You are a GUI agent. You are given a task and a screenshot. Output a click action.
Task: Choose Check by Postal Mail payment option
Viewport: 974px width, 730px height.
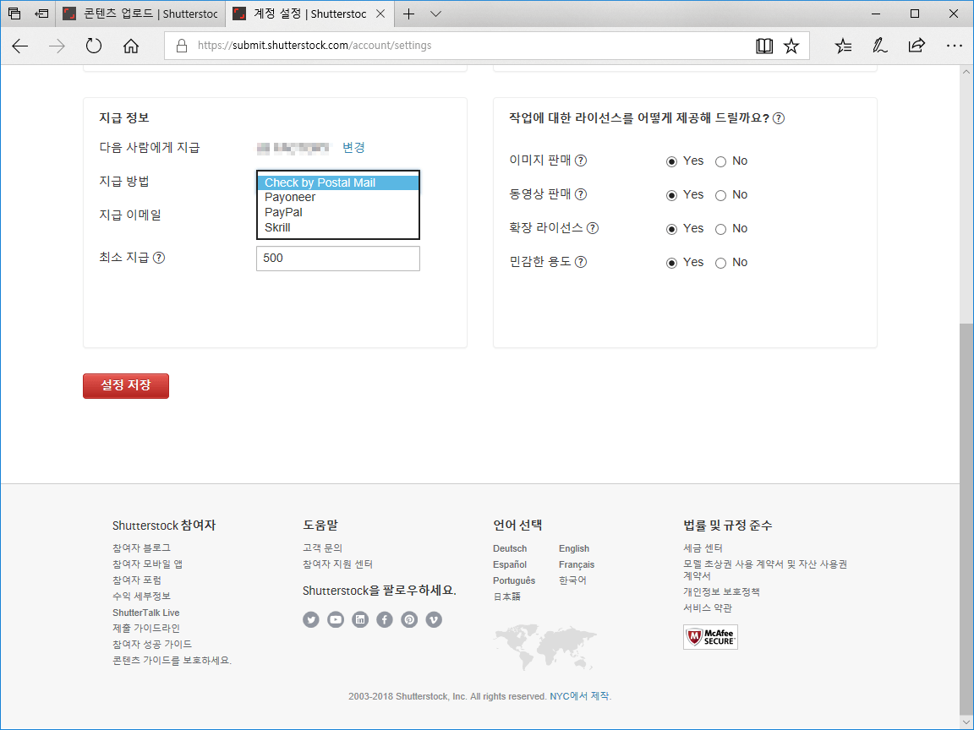338,182
